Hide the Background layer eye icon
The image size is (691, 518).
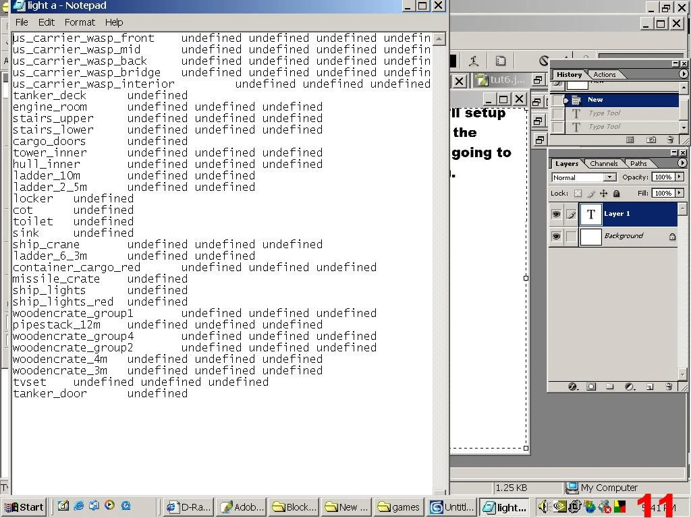[x=556, y=237]
